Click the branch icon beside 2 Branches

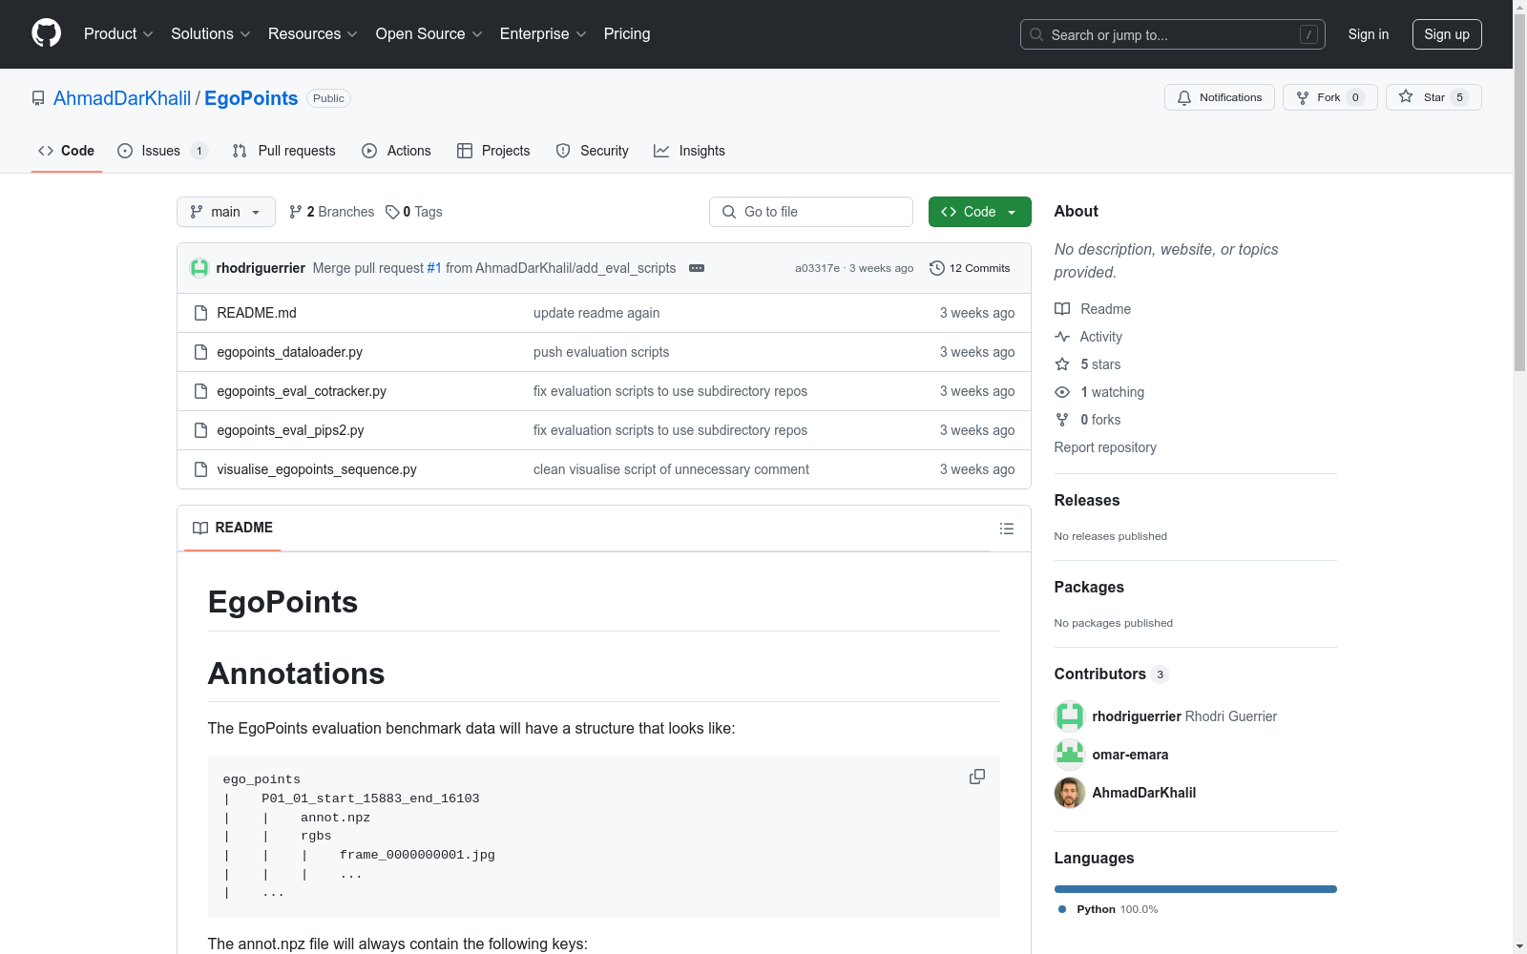click(x=296, y=212)
